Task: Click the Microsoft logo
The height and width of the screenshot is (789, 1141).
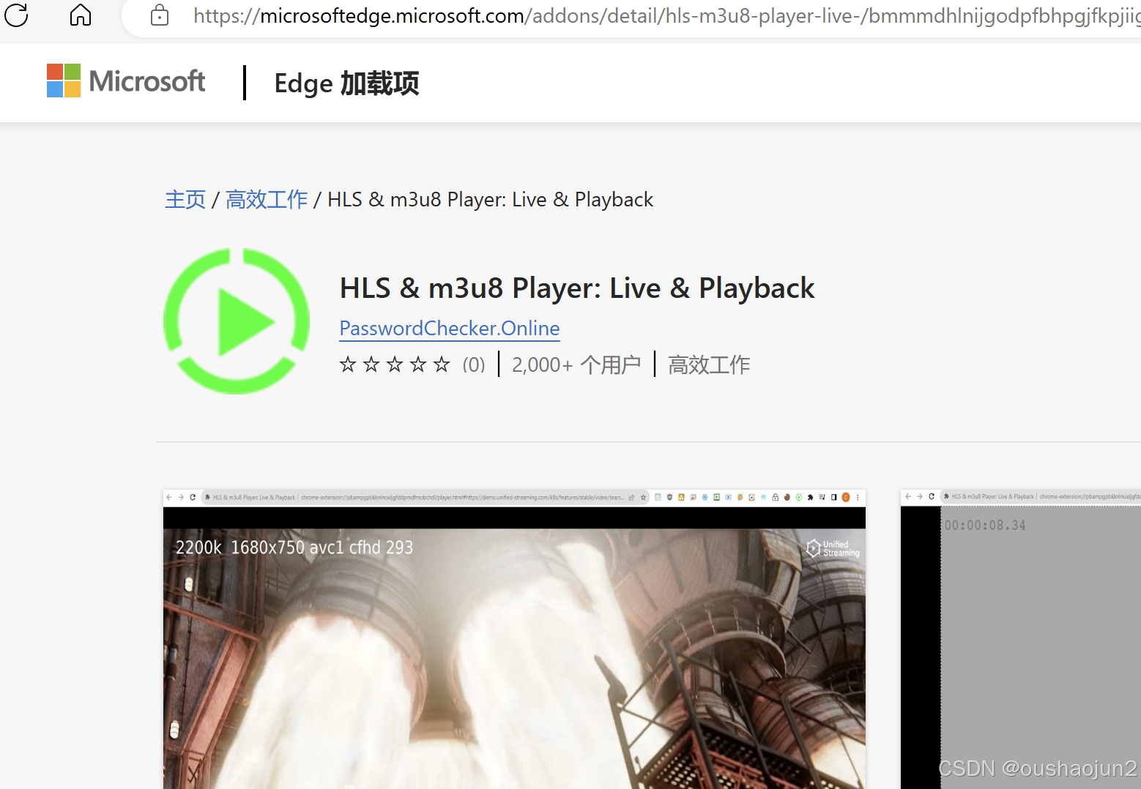Action: click(126, 81)
